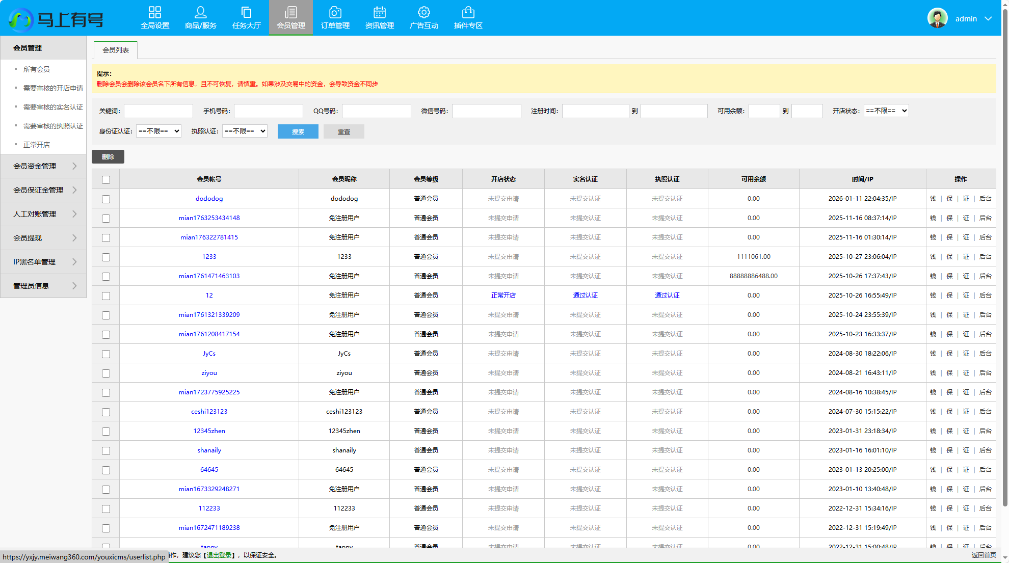This screenshot has height=563, width=1009.
Task: Click the 订单管理 camera icon
Action: point(335,12)
